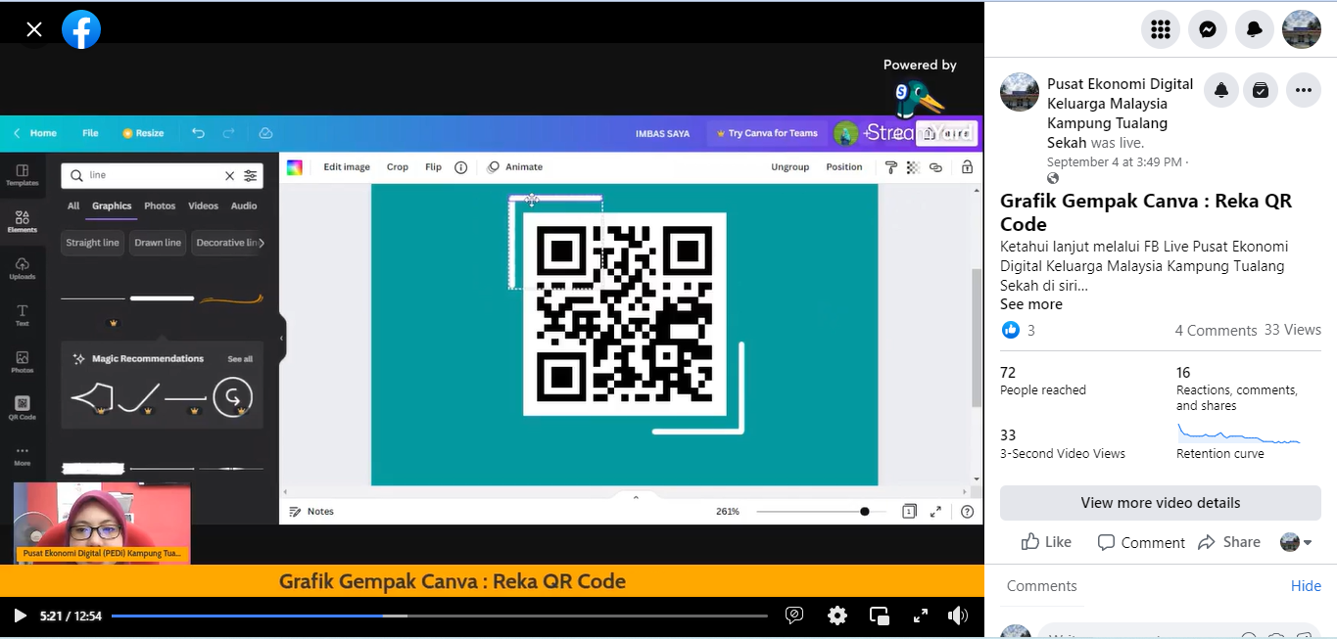Screen dimensions: 1337x639
Task: Open Pusat Ekonomi Digital page link
Action: point(1120,114)
